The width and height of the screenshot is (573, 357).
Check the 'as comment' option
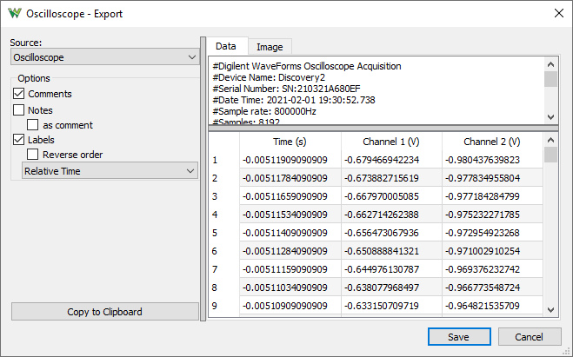coord(33,125)
